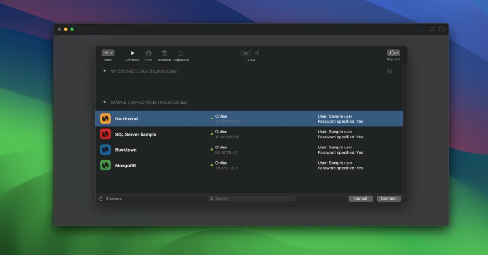Switch to list view
This screenshot has width=488, height=255.
tap(245, 53)
